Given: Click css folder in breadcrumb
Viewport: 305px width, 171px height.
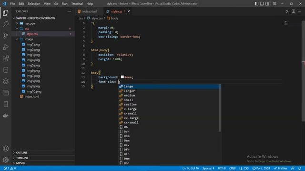Looking at the screenshot, I should point(81,18).
